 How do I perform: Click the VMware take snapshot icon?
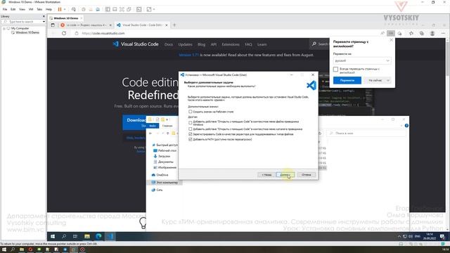tap(84, 9)
